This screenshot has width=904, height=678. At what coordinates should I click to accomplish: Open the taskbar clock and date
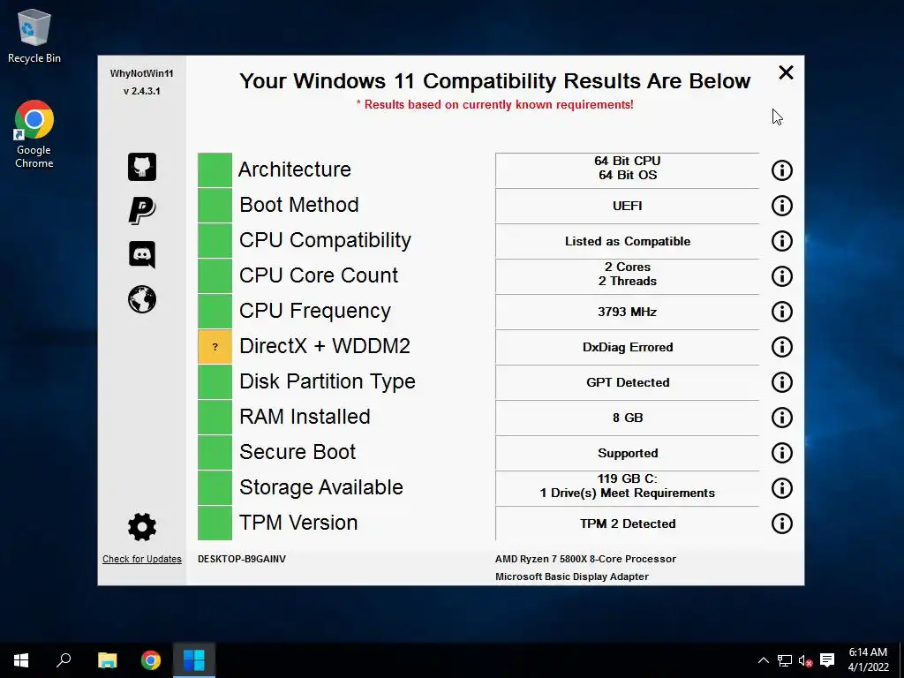coord(869,660)
